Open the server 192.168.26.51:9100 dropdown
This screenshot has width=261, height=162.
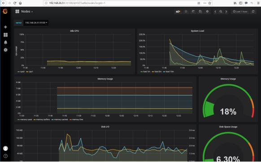click(x=36, y=23)
